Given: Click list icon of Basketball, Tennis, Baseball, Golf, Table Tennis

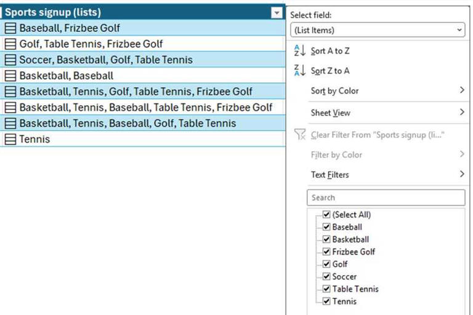Looking at the screenshot, I should click(x=10, y=123).
